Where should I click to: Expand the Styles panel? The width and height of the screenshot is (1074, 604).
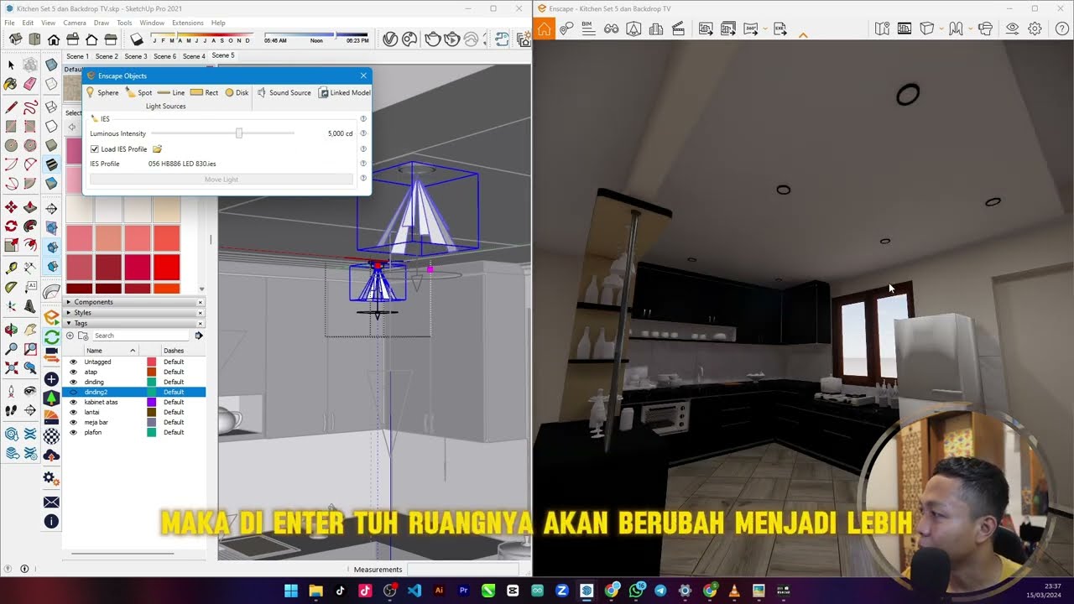(x=69, y=313)
